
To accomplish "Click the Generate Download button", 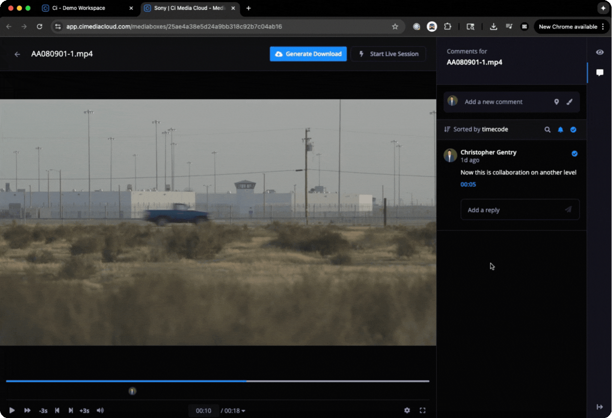I will coord(308,54).
